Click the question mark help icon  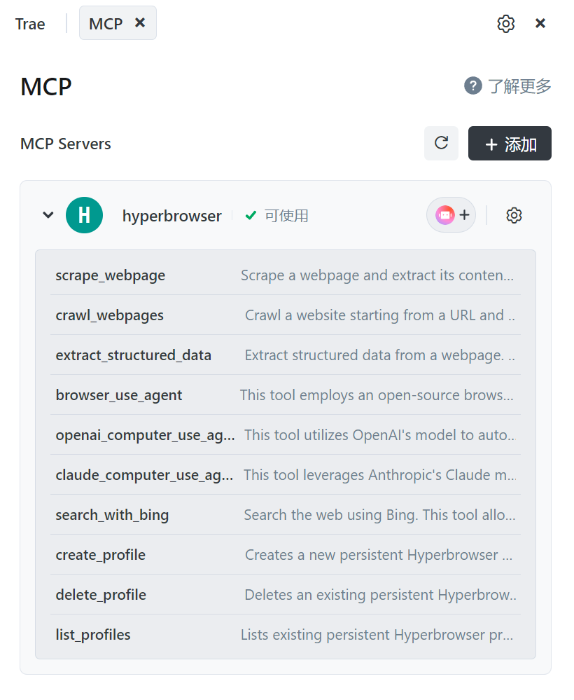click(x=472, y=85)
